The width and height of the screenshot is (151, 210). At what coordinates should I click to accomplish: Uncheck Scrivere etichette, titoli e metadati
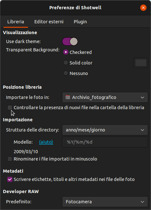click(10, 179)
